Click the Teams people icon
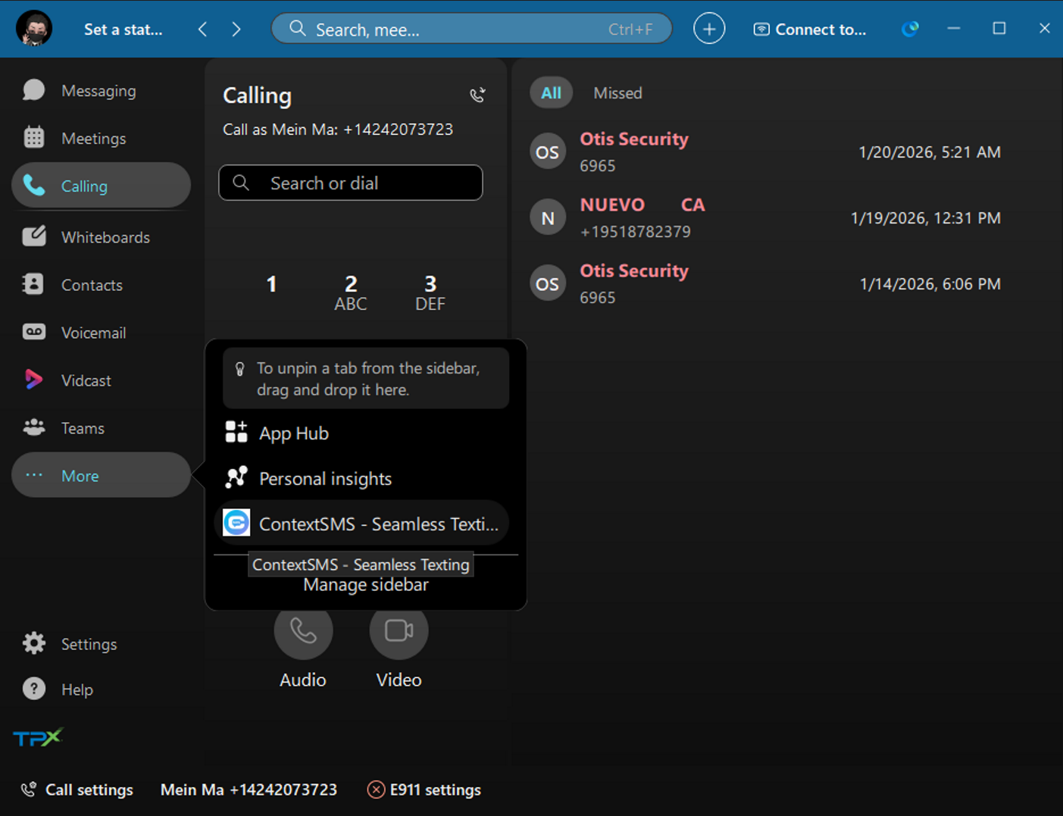Viewport: 1063px width, 816px height. (x=33, y=427)
